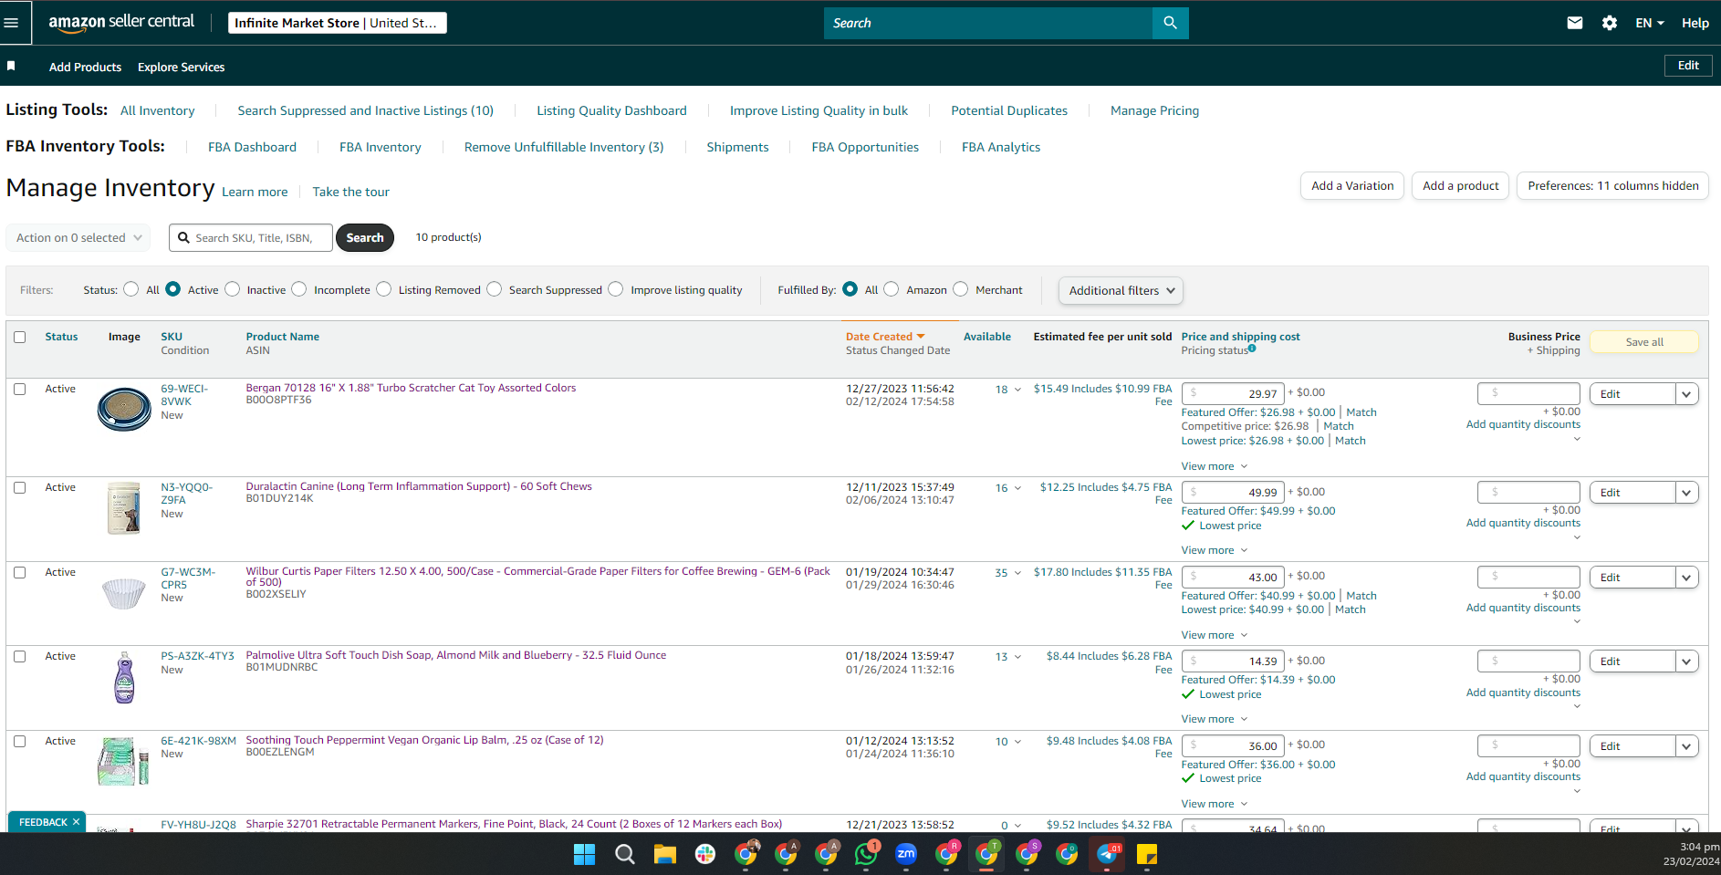Viewport: 1721px width, 875px height.
Task: Click the Add a product button
Action: tap(1461, 185)
